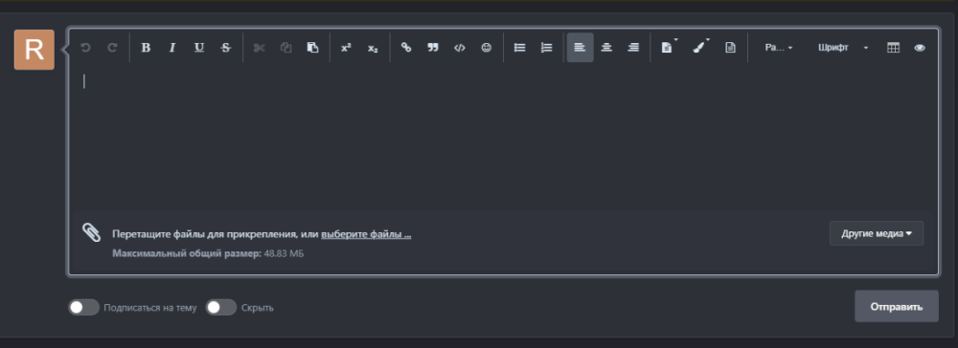Apply superscript formatting

[346, 48]
